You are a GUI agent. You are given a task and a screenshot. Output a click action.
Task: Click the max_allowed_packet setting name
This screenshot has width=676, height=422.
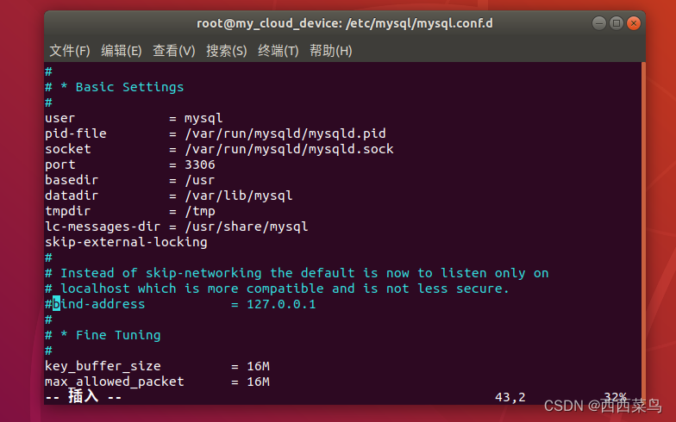(114, 382)
